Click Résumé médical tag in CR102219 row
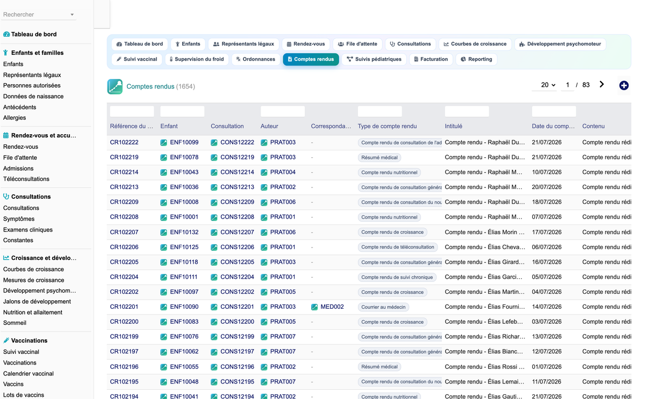 379,158
